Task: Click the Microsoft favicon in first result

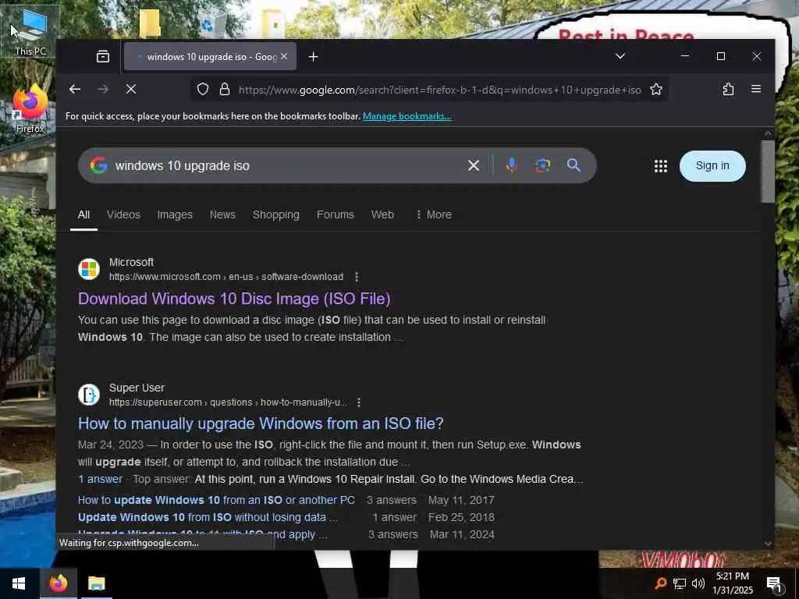Action: click(x=89, y=269)
